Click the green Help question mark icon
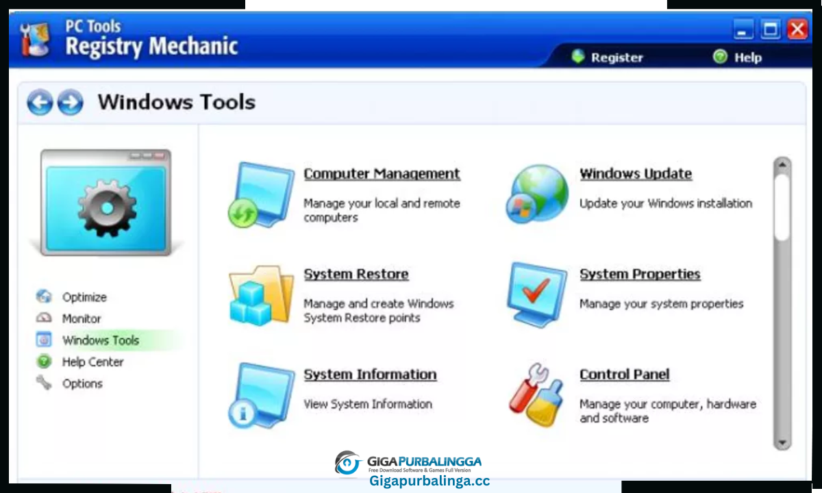The image size is (822, 493). click(720, 57)
